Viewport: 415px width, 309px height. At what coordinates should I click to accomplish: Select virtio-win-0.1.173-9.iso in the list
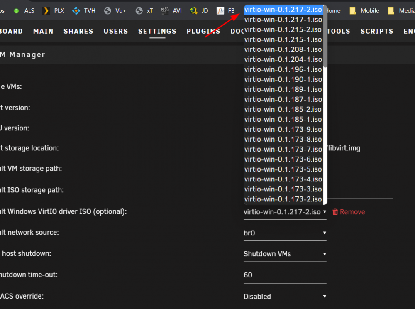(283, 130)
